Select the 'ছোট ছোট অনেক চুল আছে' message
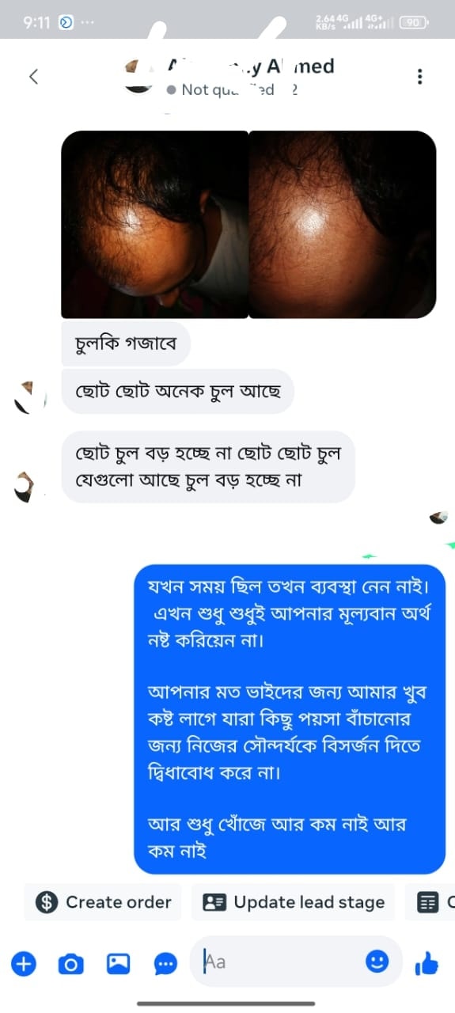The width and height of the screenshot is (455, 1013). coord(177,390)
